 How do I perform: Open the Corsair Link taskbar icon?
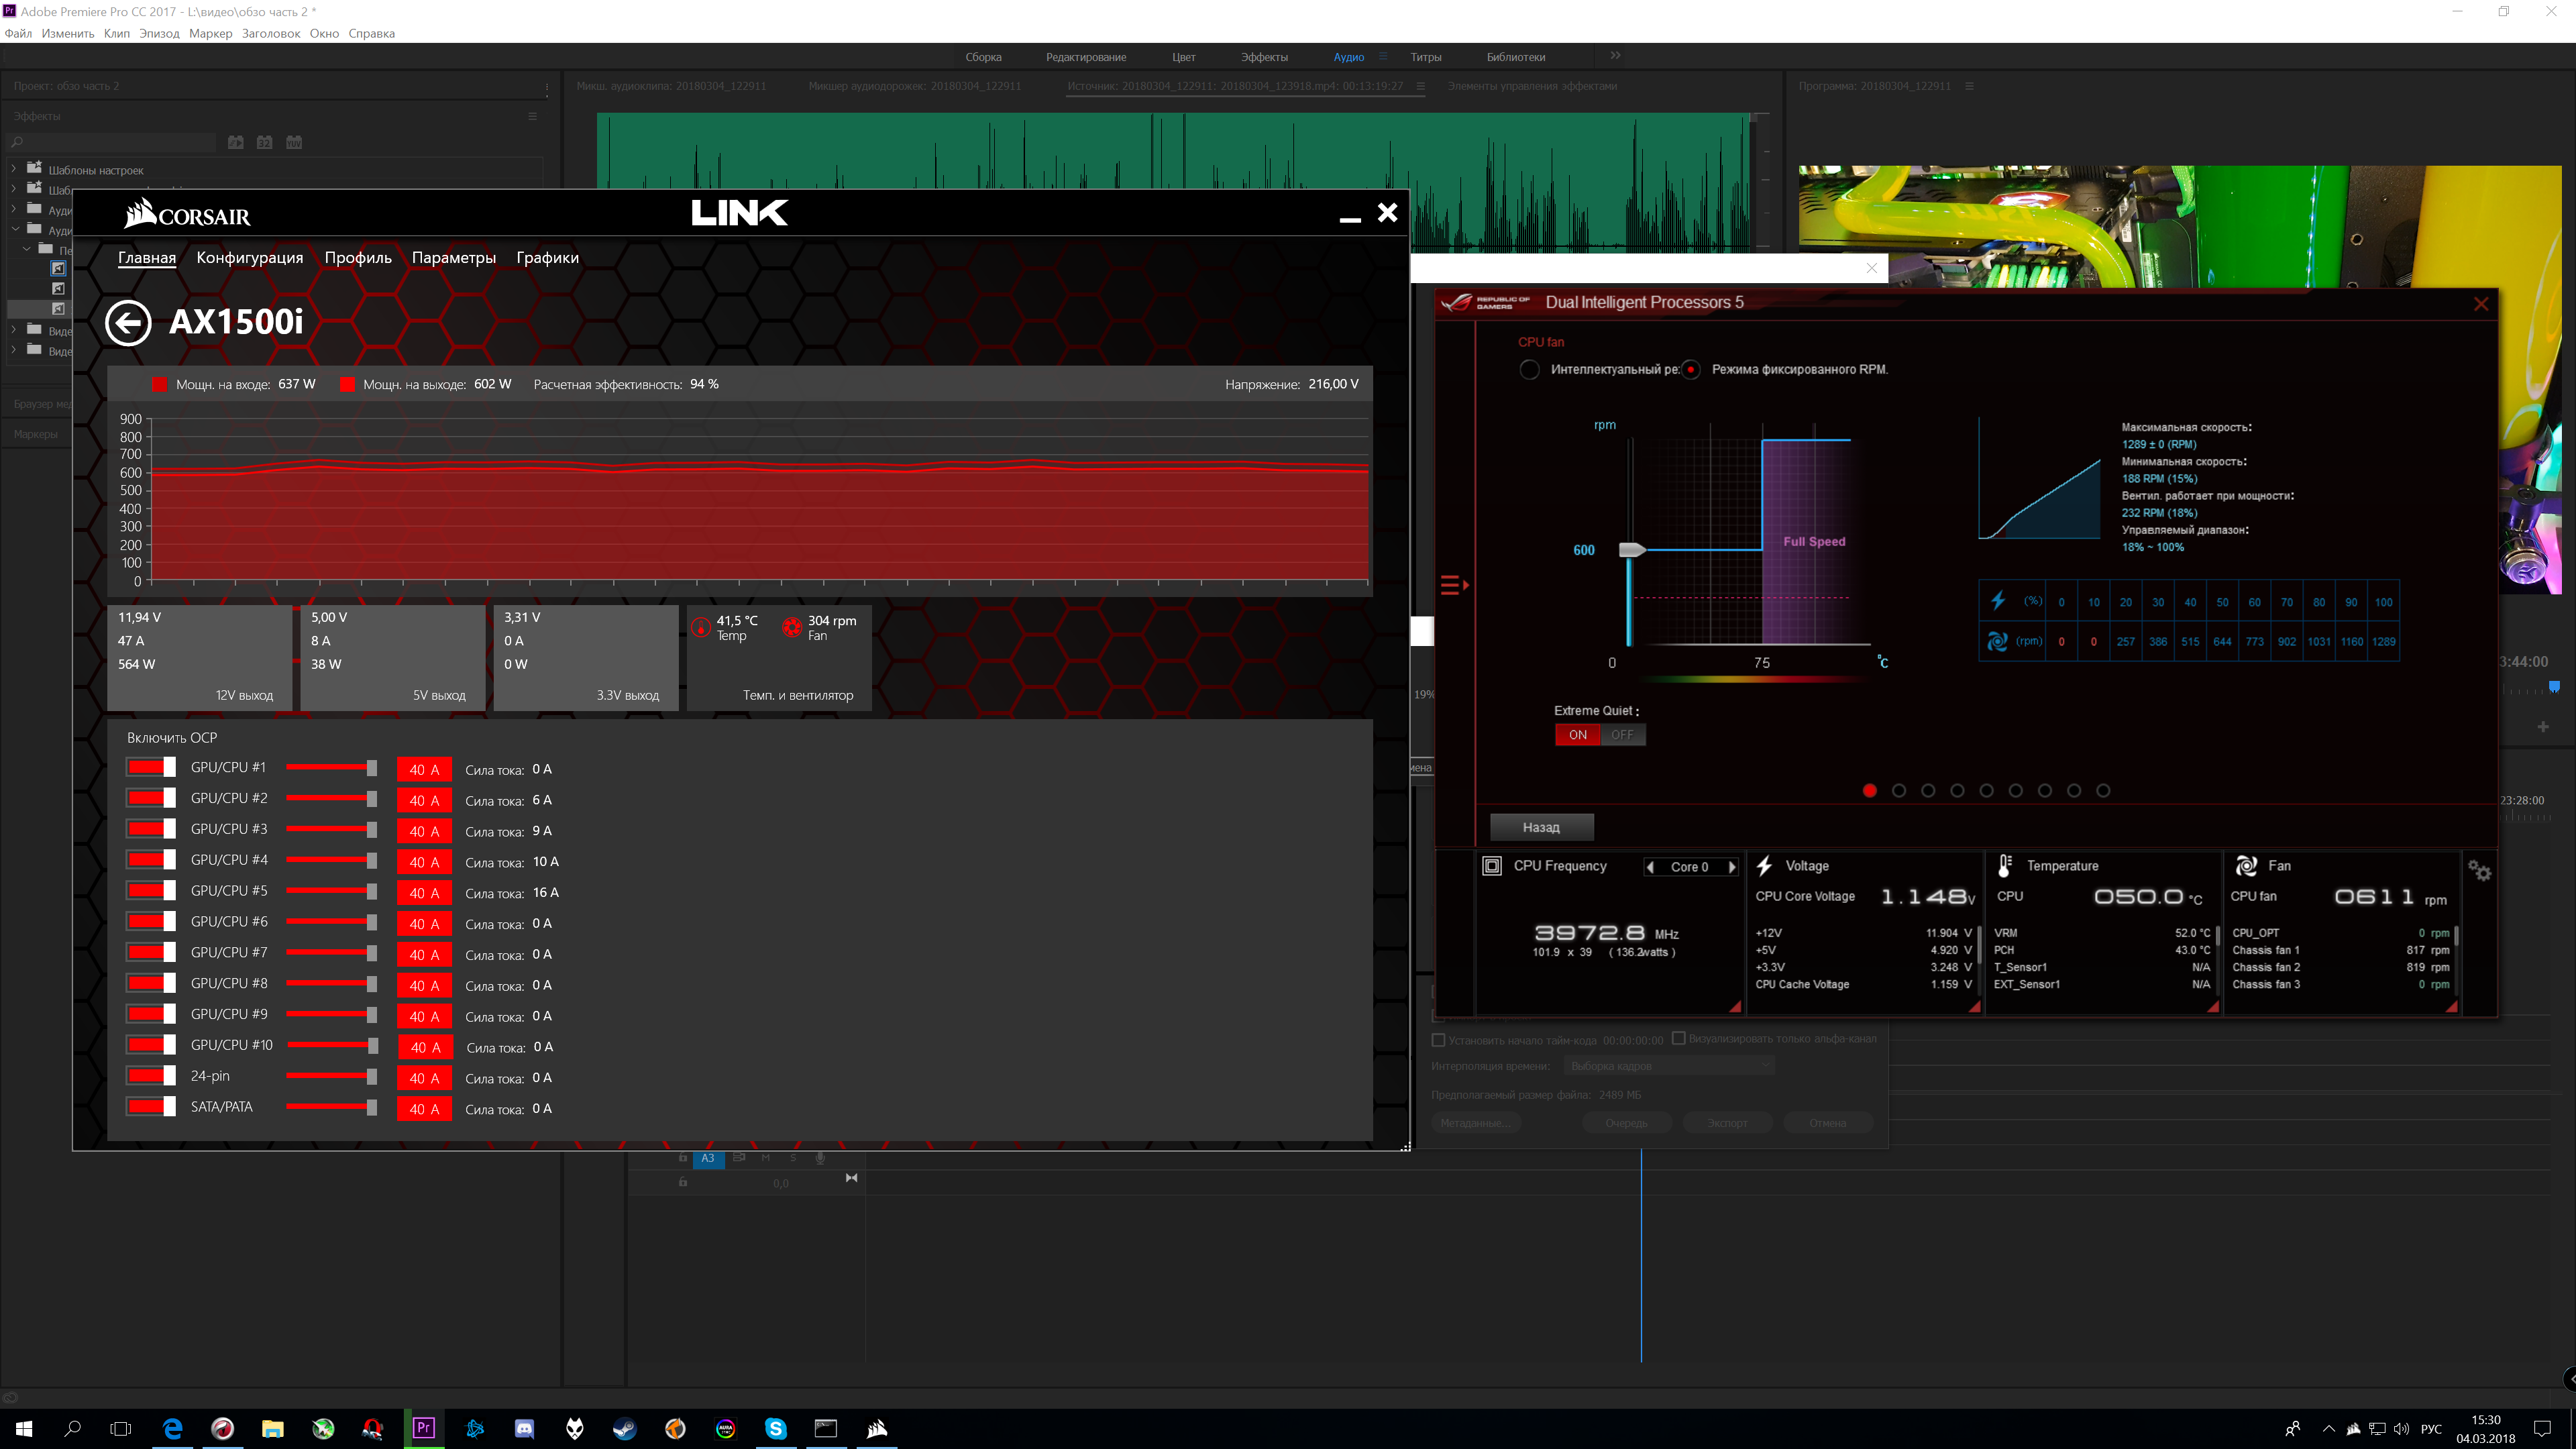click(877, 1428)
